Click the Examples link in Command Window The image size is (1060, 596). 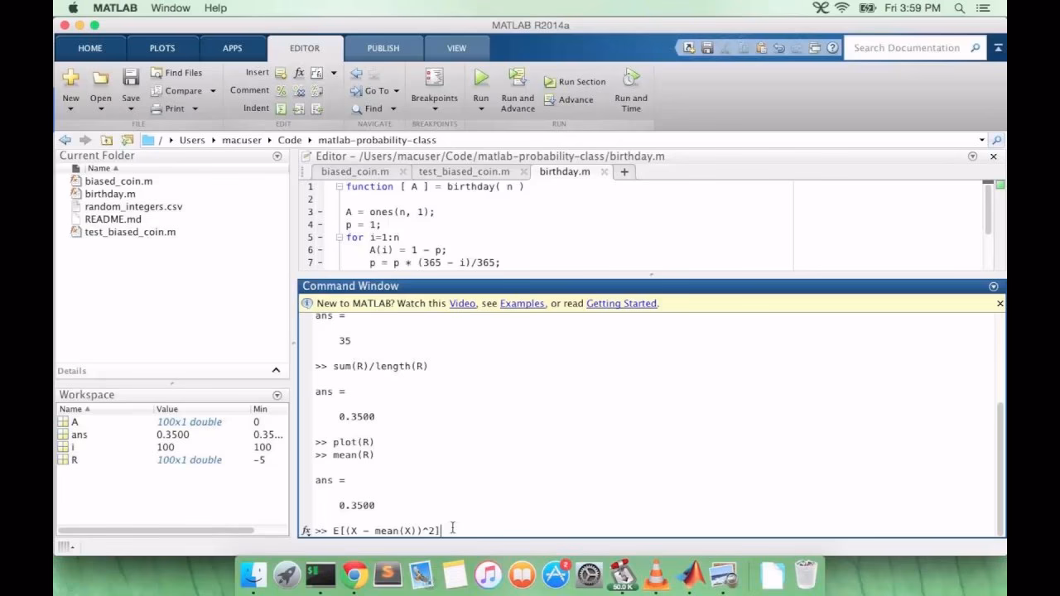[522, 303]
